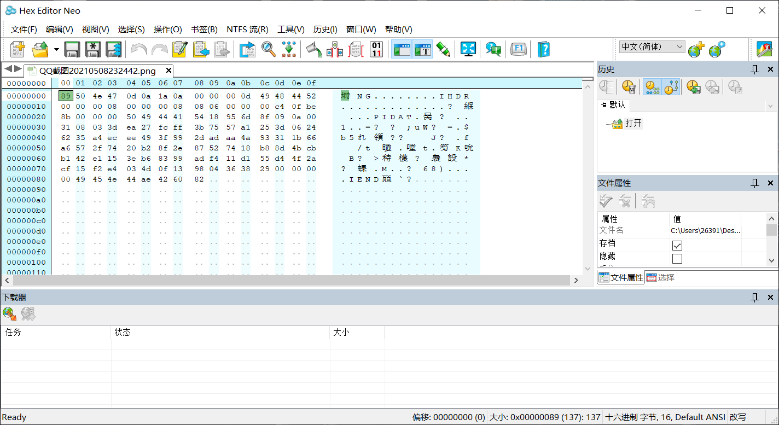The image size is (779, 425).
Task: Close the QQ截图20210508232442.png tab
Action: [x=168, y=70]
